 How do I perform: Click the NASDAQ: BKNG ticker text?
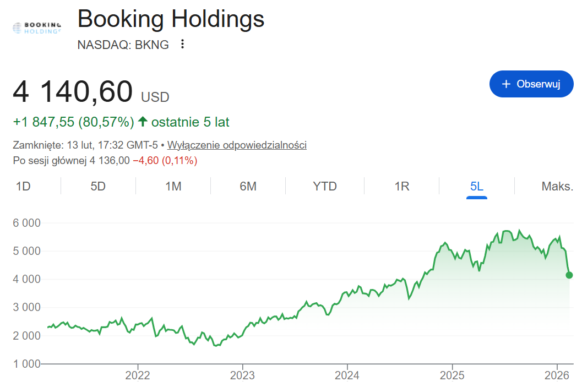[x=123, y=45]
